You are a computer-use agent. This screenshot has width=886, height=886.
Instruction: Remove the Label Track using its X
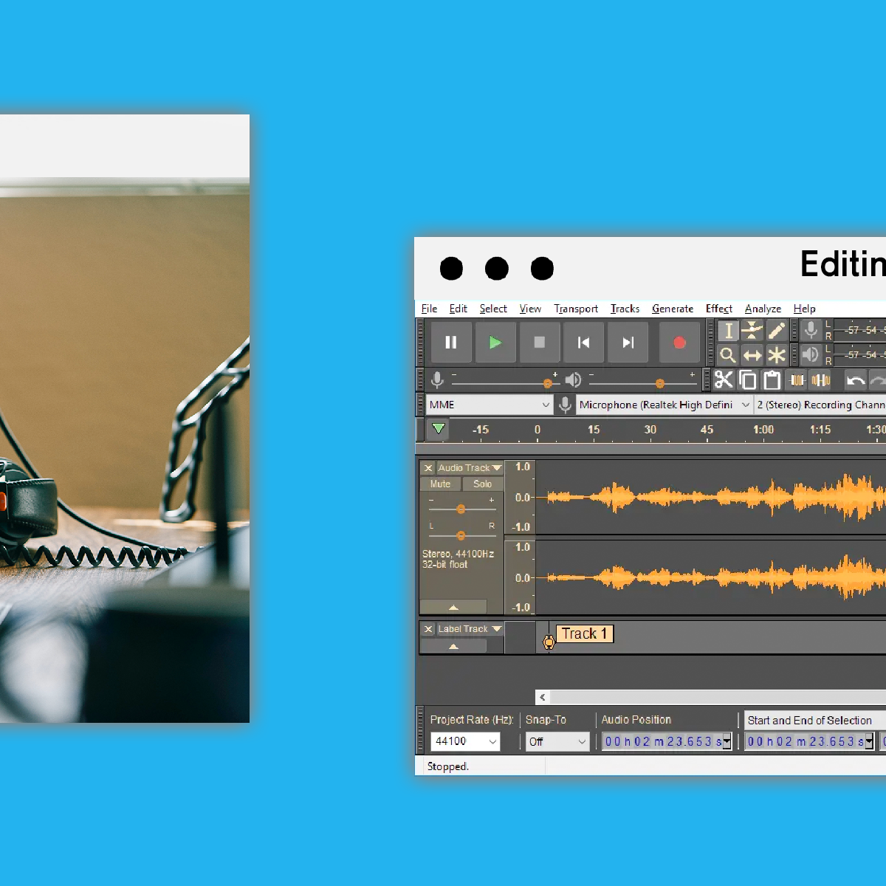click(428, 629)
